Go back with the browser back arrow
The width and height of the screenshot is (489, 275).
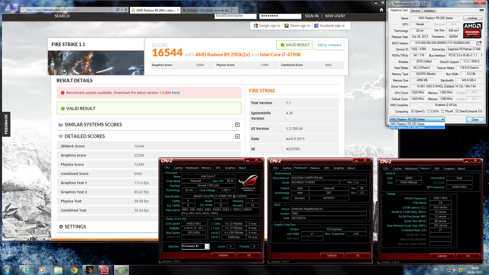[x=7, y=10]
